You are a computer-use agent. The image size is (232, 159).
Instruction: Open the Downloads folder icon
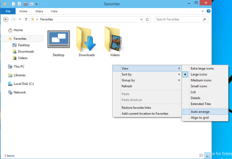tap(87, 39)
